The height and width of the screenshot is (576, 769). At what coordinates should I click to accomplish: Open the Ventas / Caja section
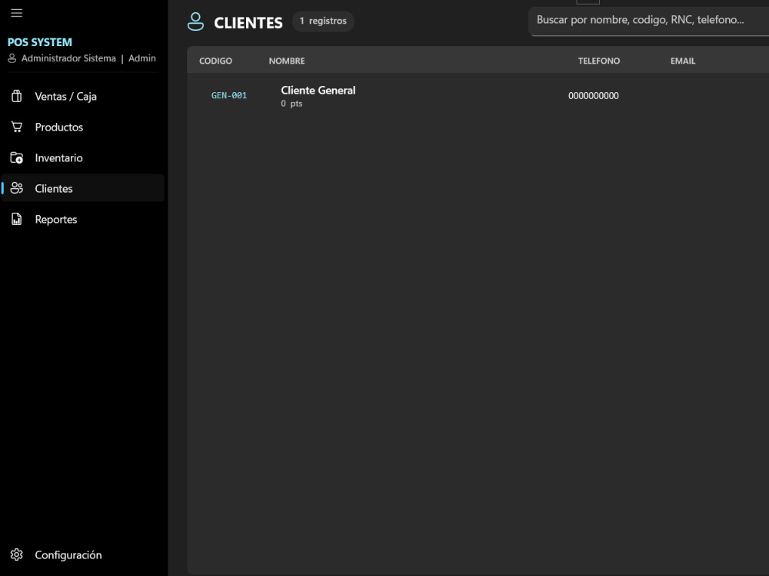(82, 96)
